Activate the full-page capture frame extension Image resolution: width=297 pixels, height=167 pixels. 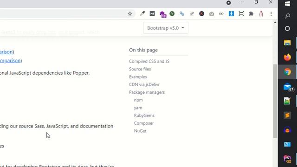241,13
